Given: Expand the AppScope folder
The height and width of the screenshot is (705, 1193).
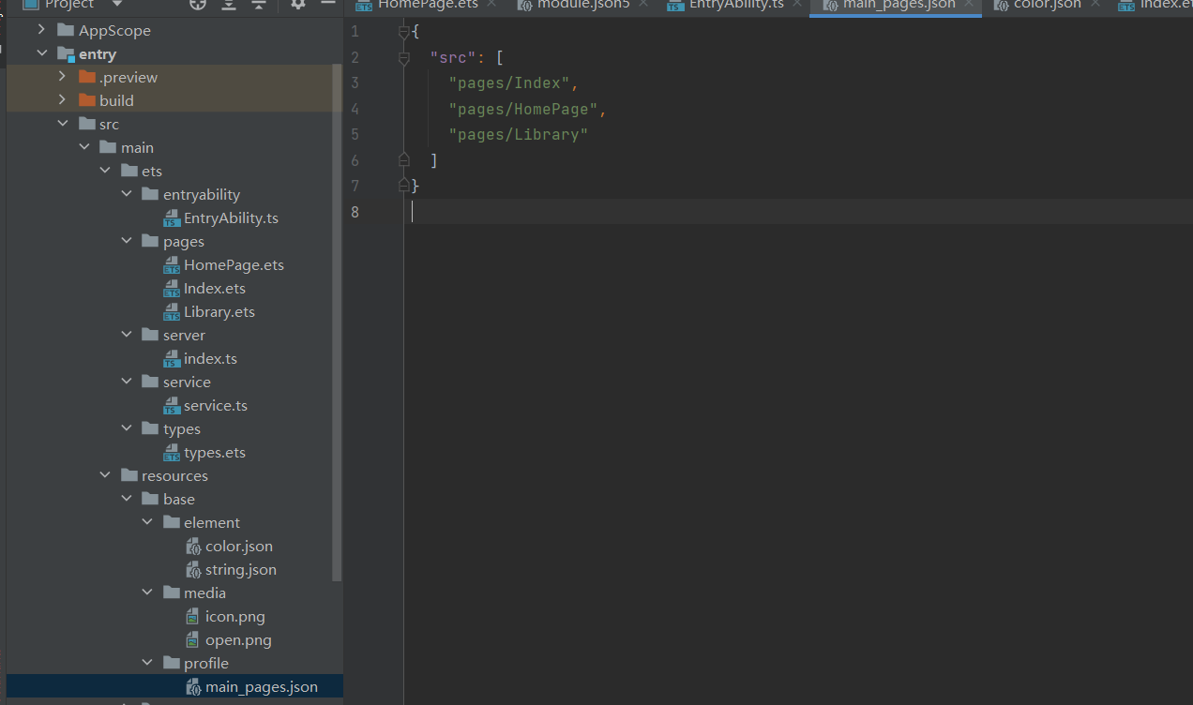Looking at the screenshot, I should point(41,30).
